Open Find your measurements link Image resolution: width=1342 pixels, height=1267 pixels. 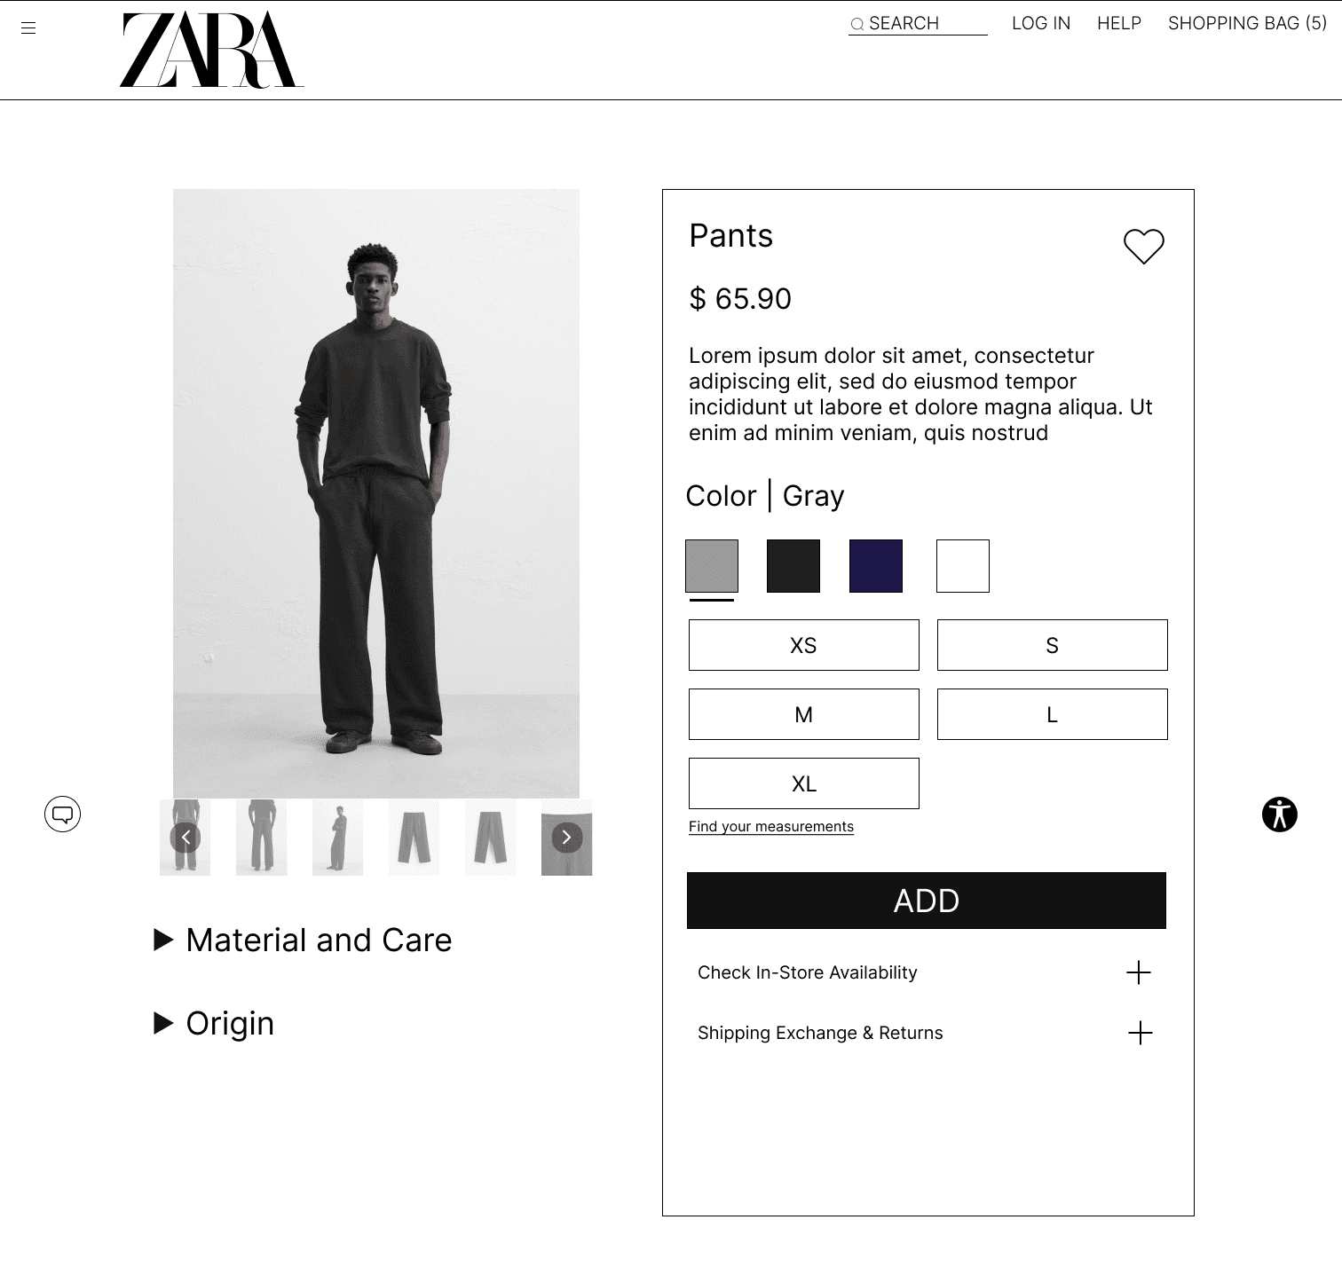coord(771,827)
